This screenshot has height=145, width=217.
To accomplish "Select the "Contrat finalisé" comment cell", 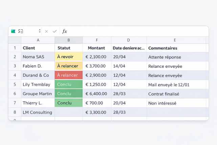I will (175, 93).
